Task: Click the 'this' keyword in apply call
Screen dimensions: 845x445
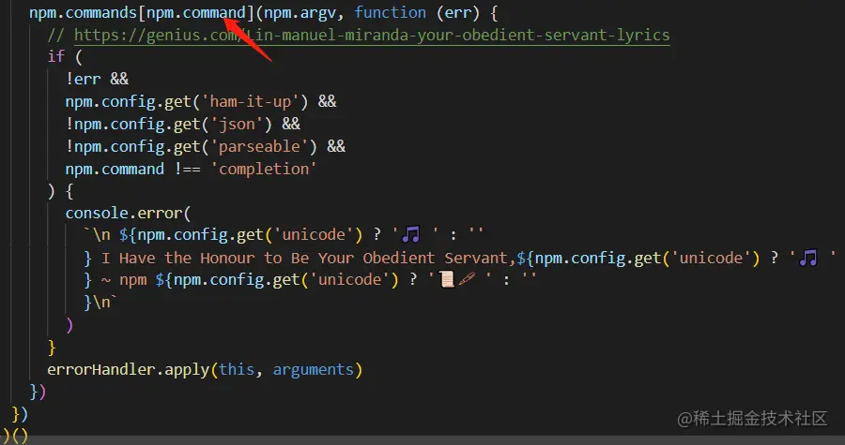Action: point(237,370)
